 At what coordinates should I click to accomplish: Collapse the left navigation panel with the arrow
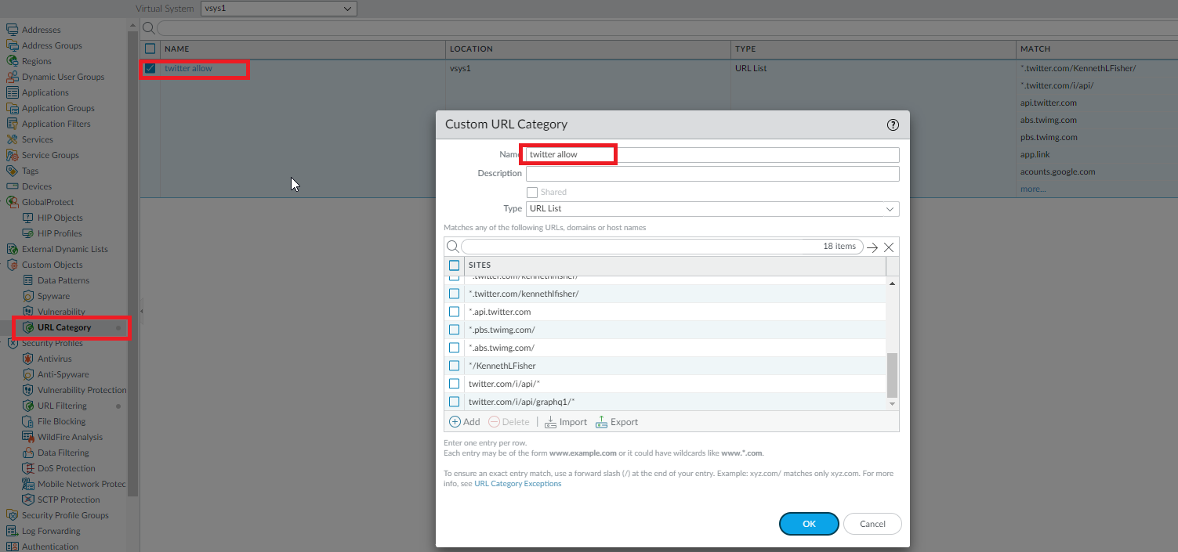pos(142,309)
